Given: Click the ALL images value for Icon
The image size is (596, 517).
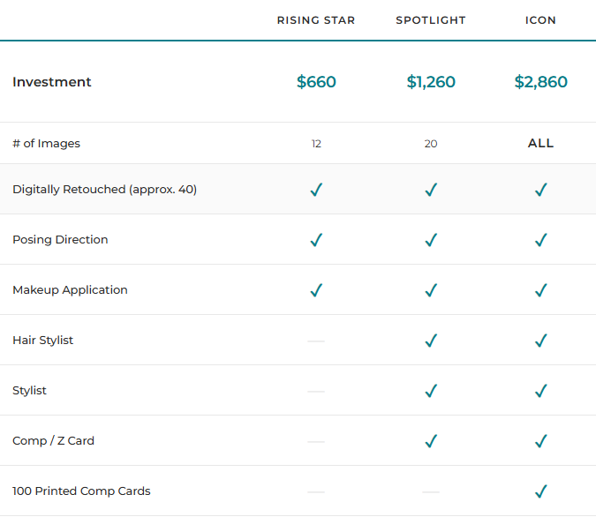Looking at the screenshot, I should (541, 143).
